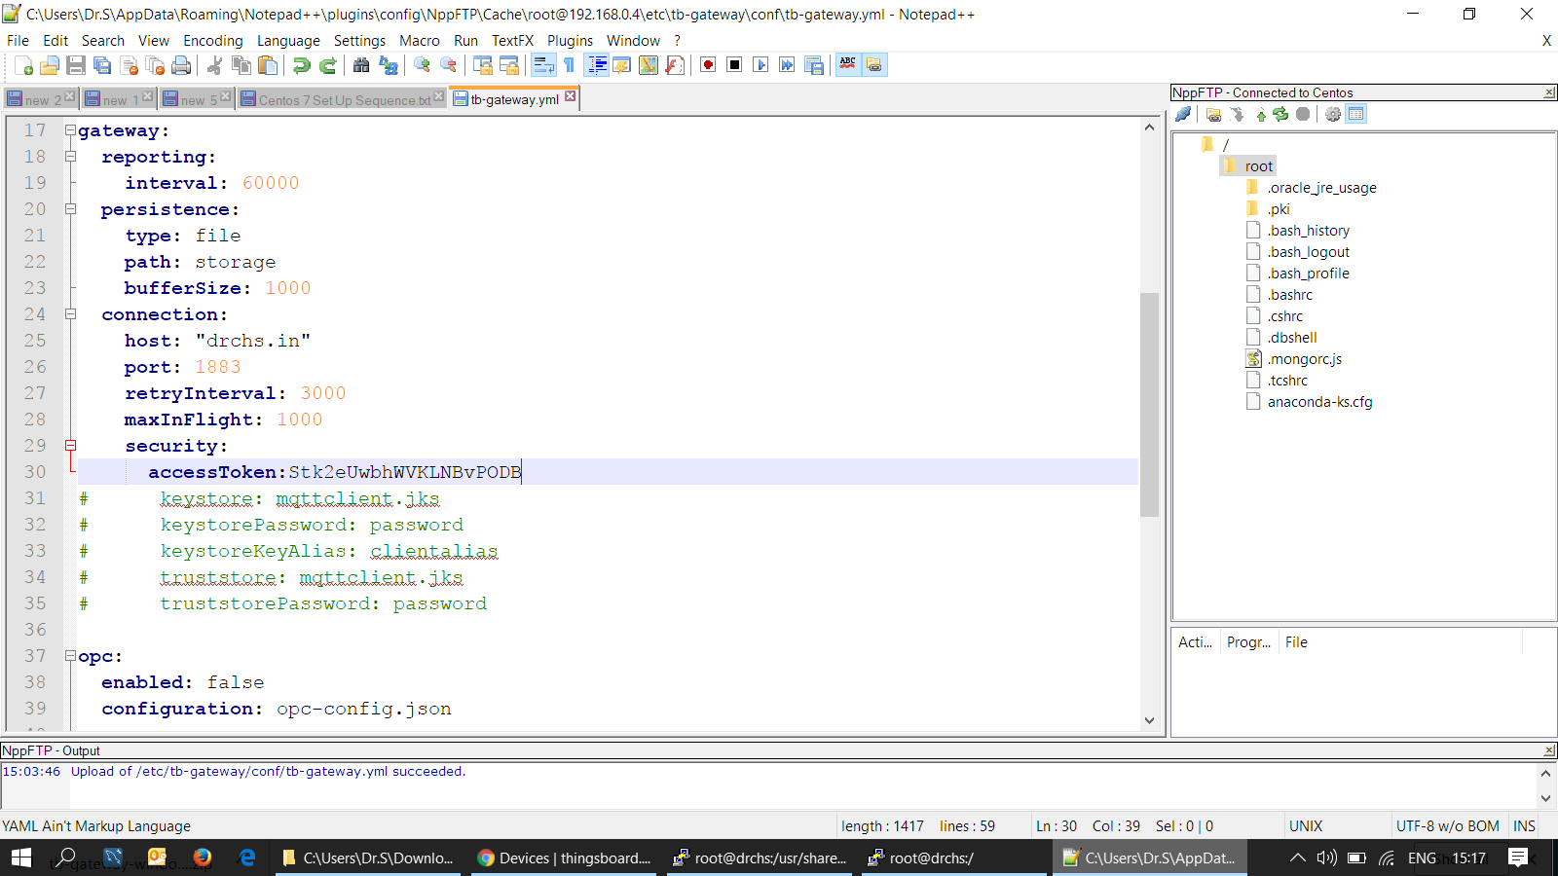The height and width of the screenshot is (876, 1558).
Task: Select the .bash_profile file in remote tree
Action: pos(1309,273)
